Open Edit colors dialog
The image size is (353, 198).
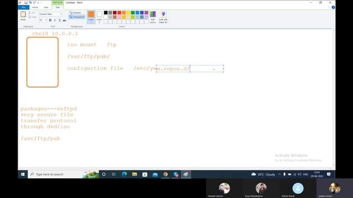pos(153,17)
